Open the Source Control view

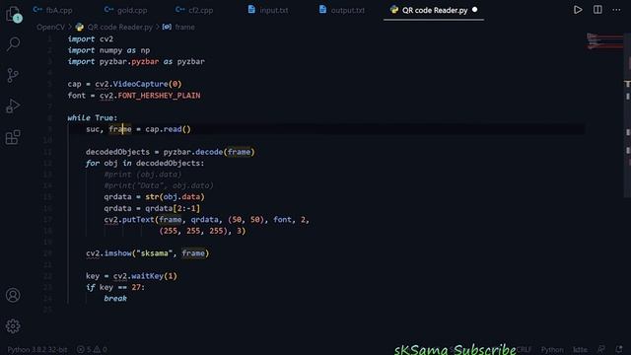[13, 75]
